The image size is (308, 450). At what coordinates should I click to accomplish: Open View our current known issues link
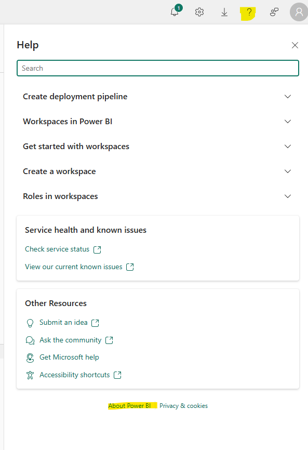(x=73, y=267)
